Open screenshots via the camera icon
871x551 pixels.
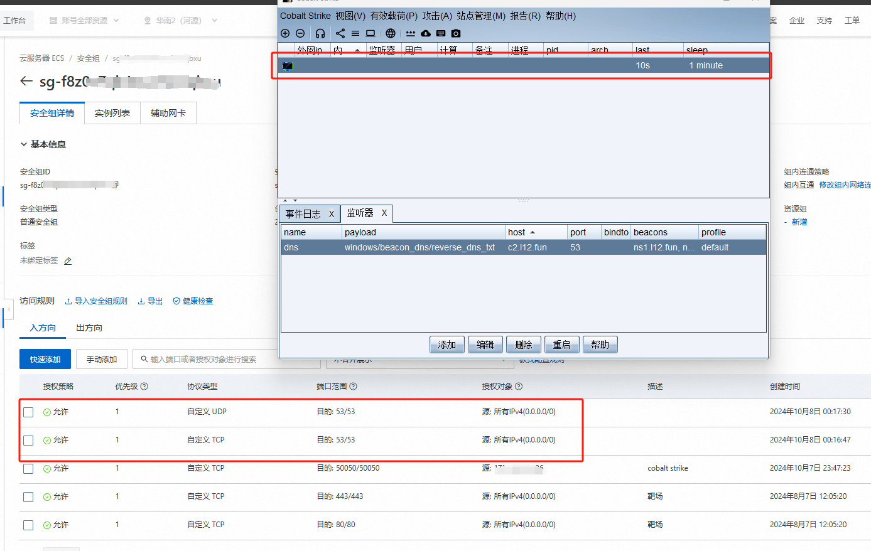pos(456,33)
